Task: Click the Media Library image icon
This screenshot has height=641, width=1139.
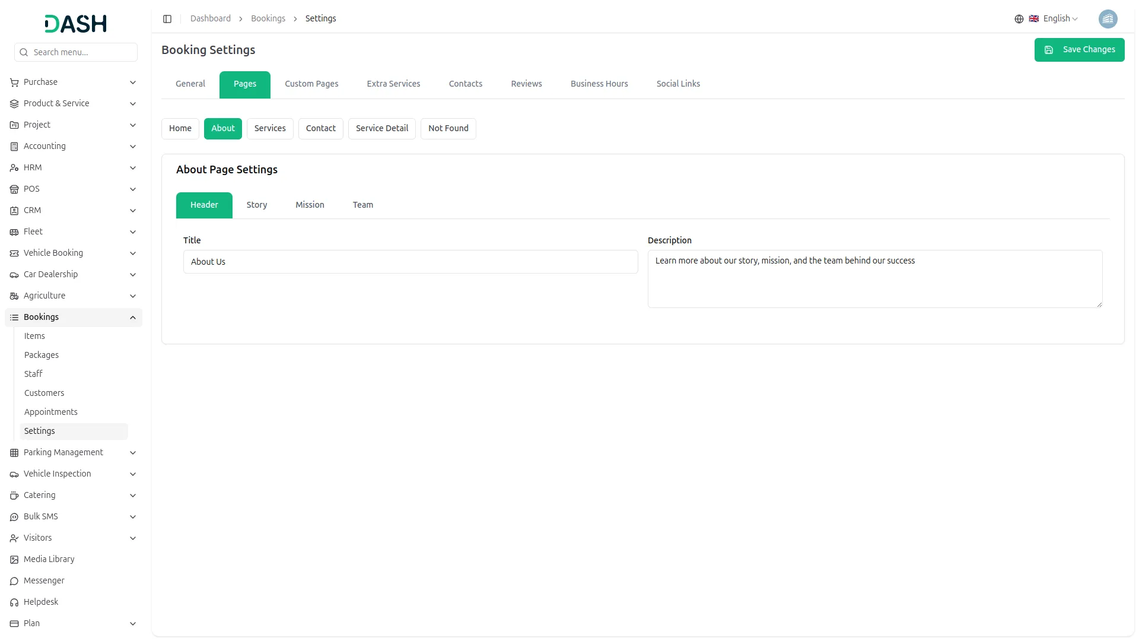Action: 14,560
